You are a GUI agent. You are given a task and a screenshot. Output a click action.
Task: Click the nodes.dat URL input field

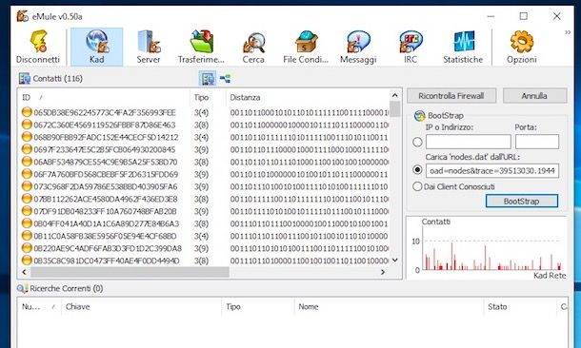click(492, 171)
